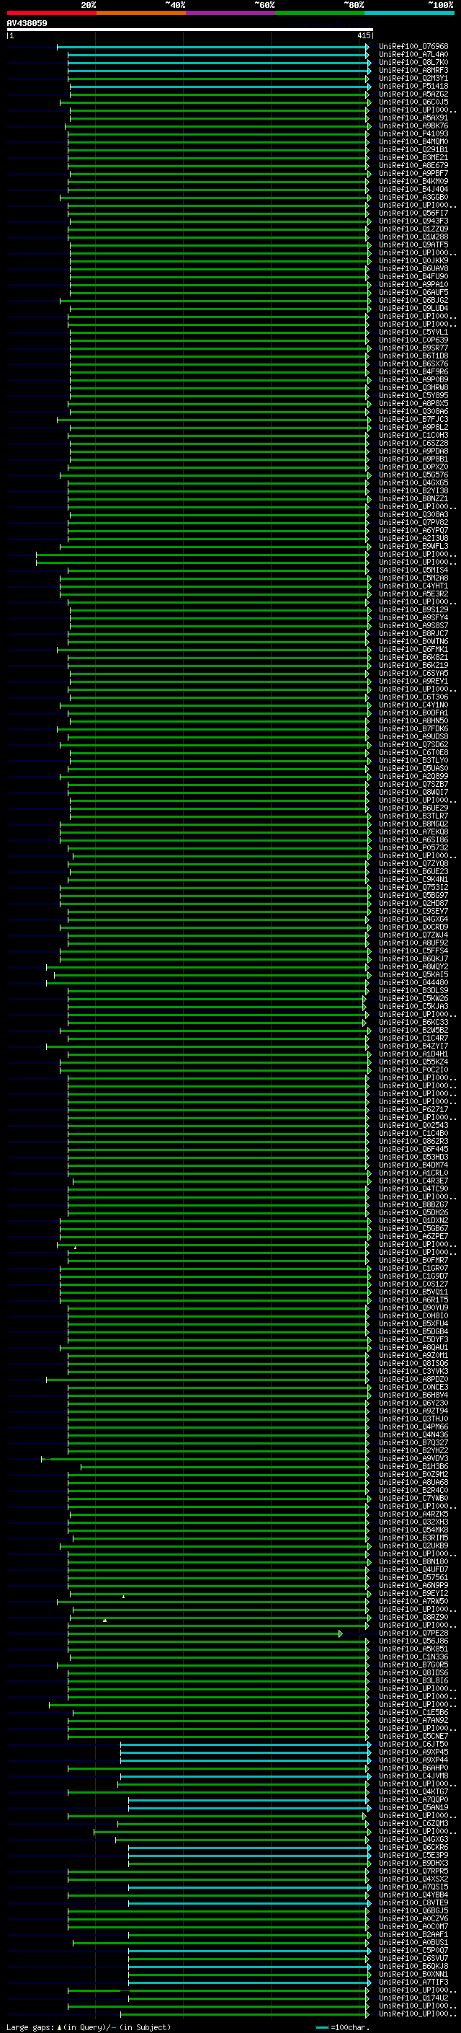
Task: Select label UniRef100_Q3HRW8
Action: click(x=413, y=387)
